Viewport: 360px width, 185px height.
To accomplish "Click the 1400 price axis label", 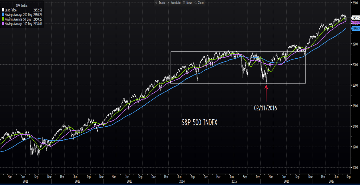I will (x=355, y=126).
